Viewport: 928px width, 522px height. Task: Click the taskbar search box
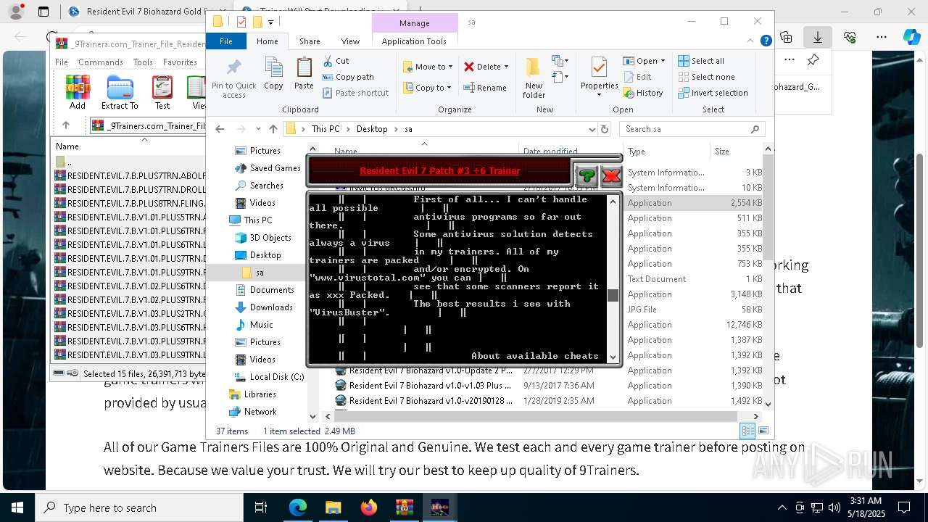click(x=139, y=507)
